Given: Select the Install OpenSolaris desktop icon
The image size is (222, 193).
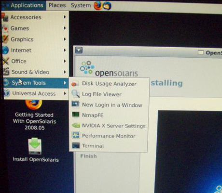Looking at the screenshot, I should pyautogui.click(x=35, y=150).
